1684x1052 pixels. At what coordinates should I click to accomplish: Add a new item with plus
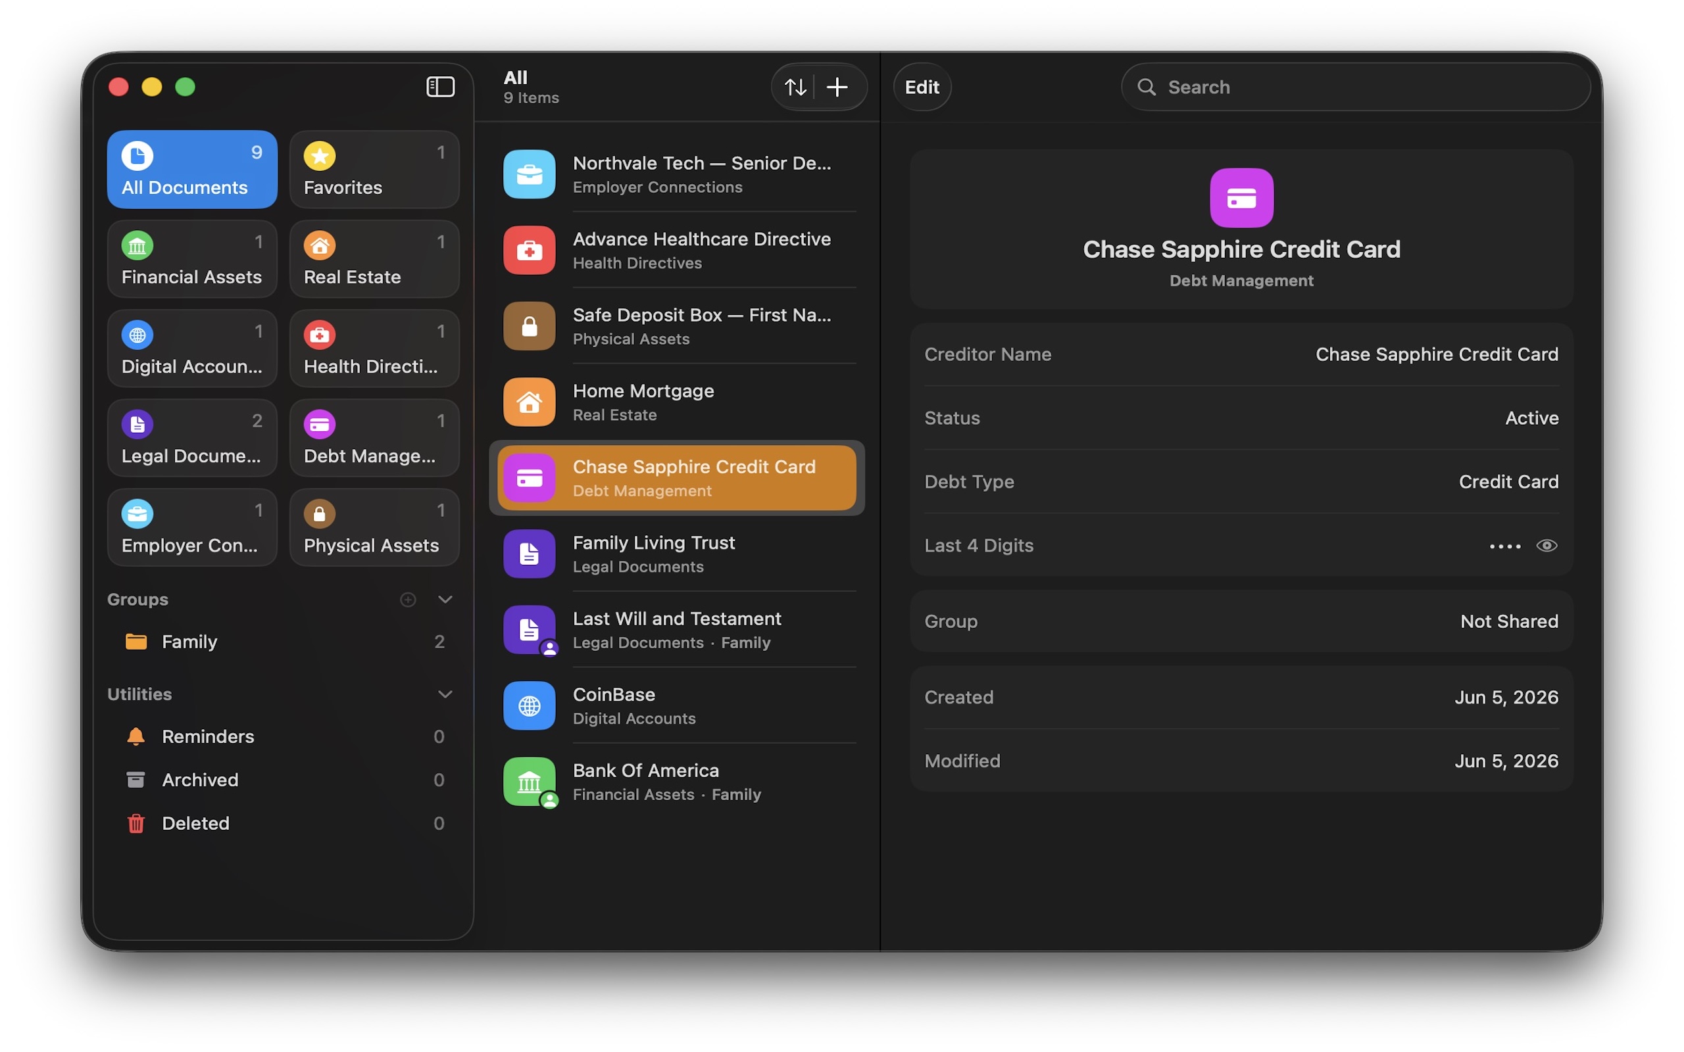837,87
